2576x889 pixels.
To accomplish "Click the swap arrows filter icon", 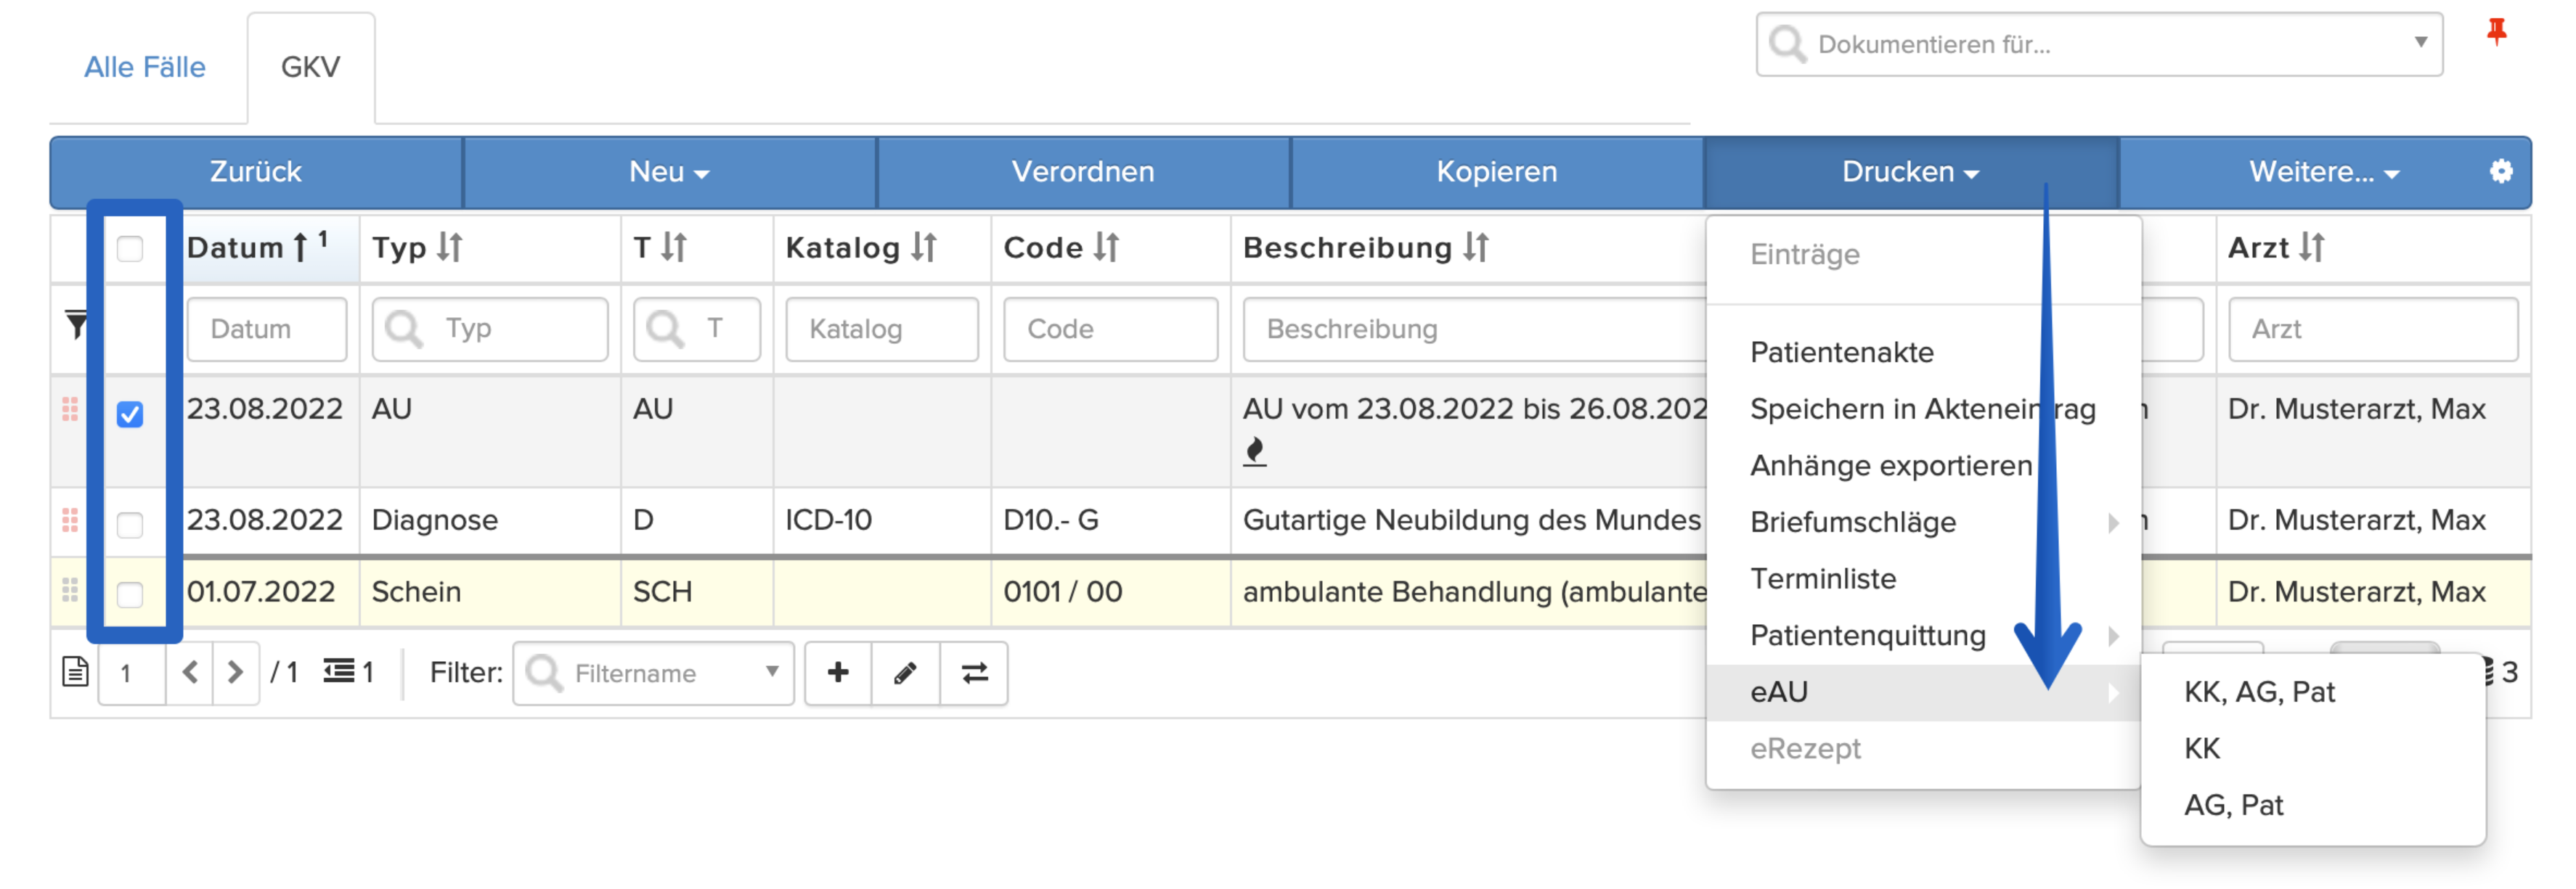I will pos(974,673).
